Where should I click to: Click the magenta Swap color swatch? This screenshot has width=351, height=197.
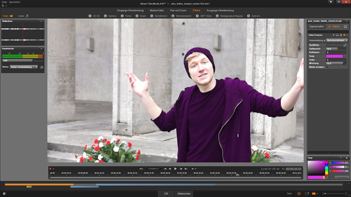(x=334, y=56)
